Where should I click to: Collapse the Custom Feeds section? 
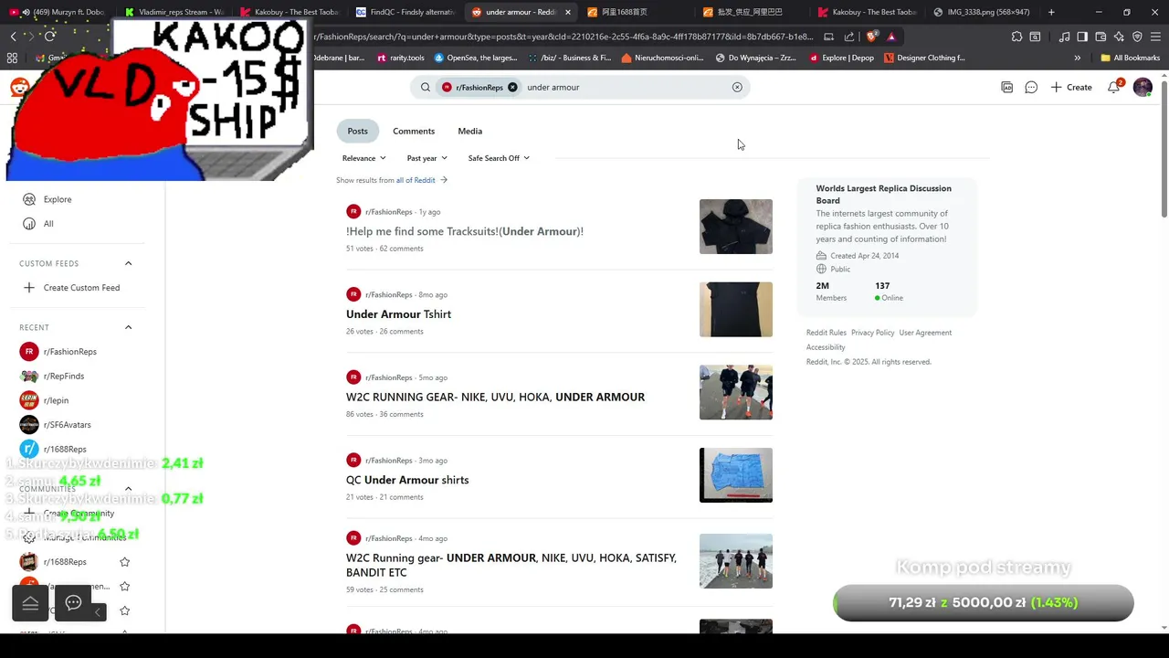tap(128, 263)
